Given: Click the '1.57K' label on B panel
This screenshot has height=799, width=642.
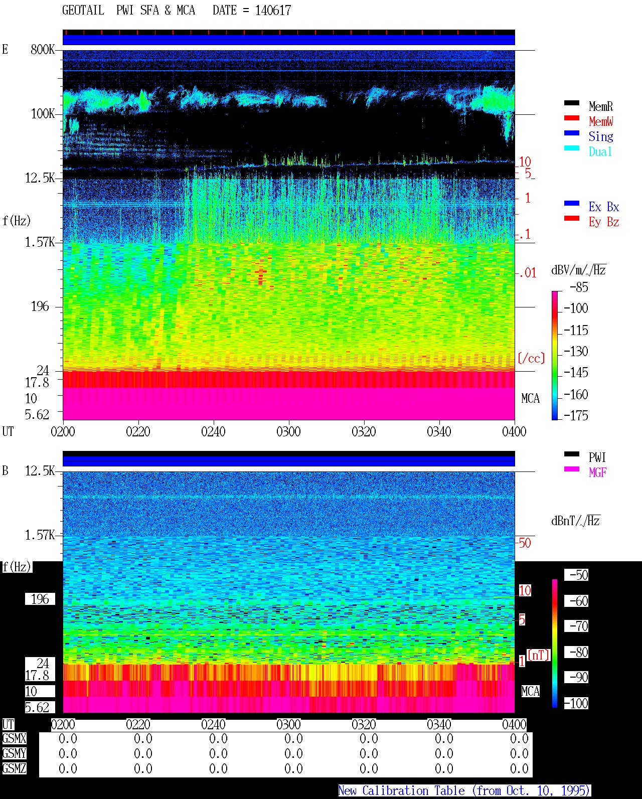Looking at the screenshot, I should pos(40,535).
